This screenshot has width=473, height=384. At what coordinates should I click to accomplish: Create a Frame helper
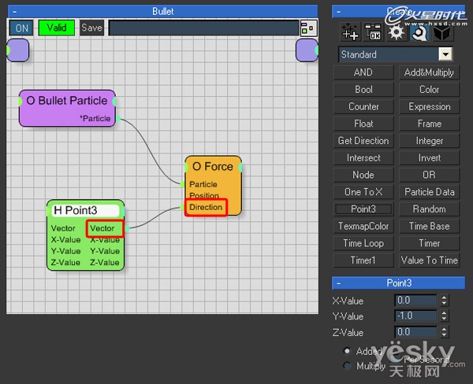[x=430, y=124]
